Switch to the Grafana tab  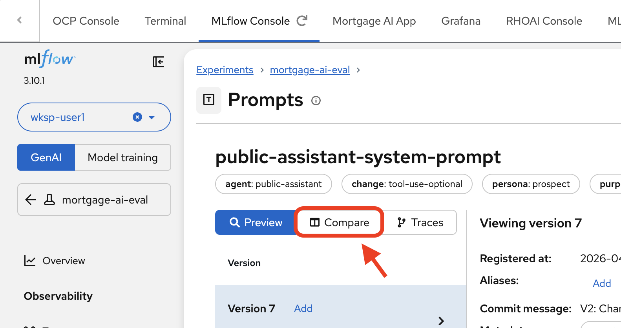[x=461, y=21]
